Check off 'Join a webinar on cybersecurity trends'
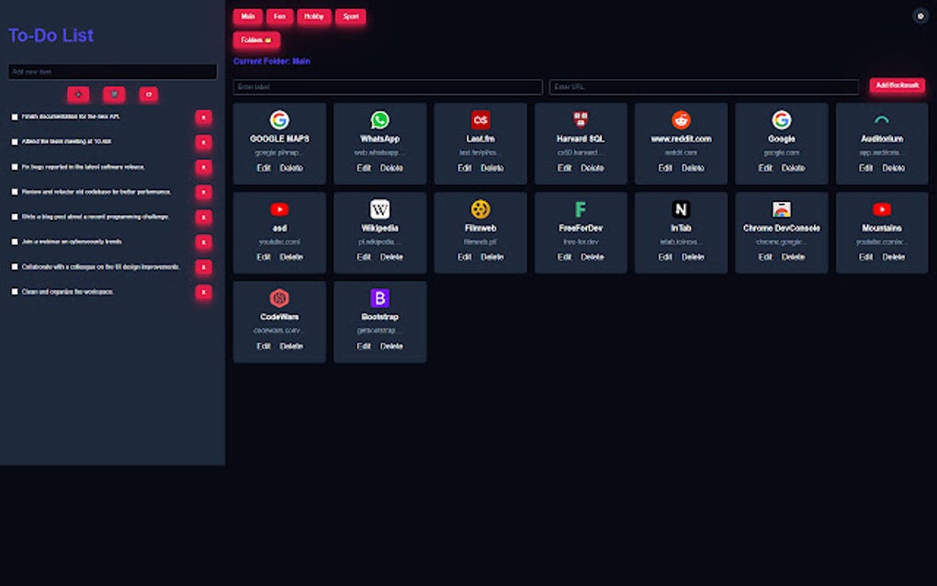This screenshot has width=937, height=586. (x=15, y=242)
